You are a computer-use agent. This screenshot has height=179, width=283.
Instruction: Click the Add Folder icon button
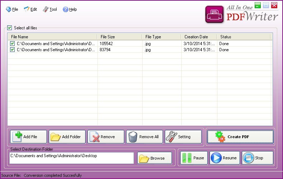click(x=67, y=137)
